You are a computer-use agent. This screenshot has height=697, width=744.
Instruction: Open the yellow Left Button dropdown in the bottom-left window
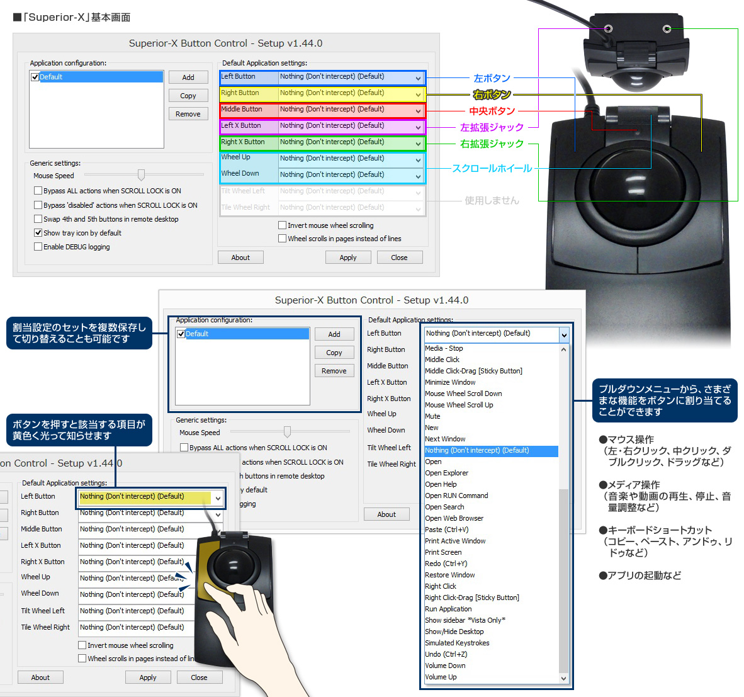pos(150,497)
